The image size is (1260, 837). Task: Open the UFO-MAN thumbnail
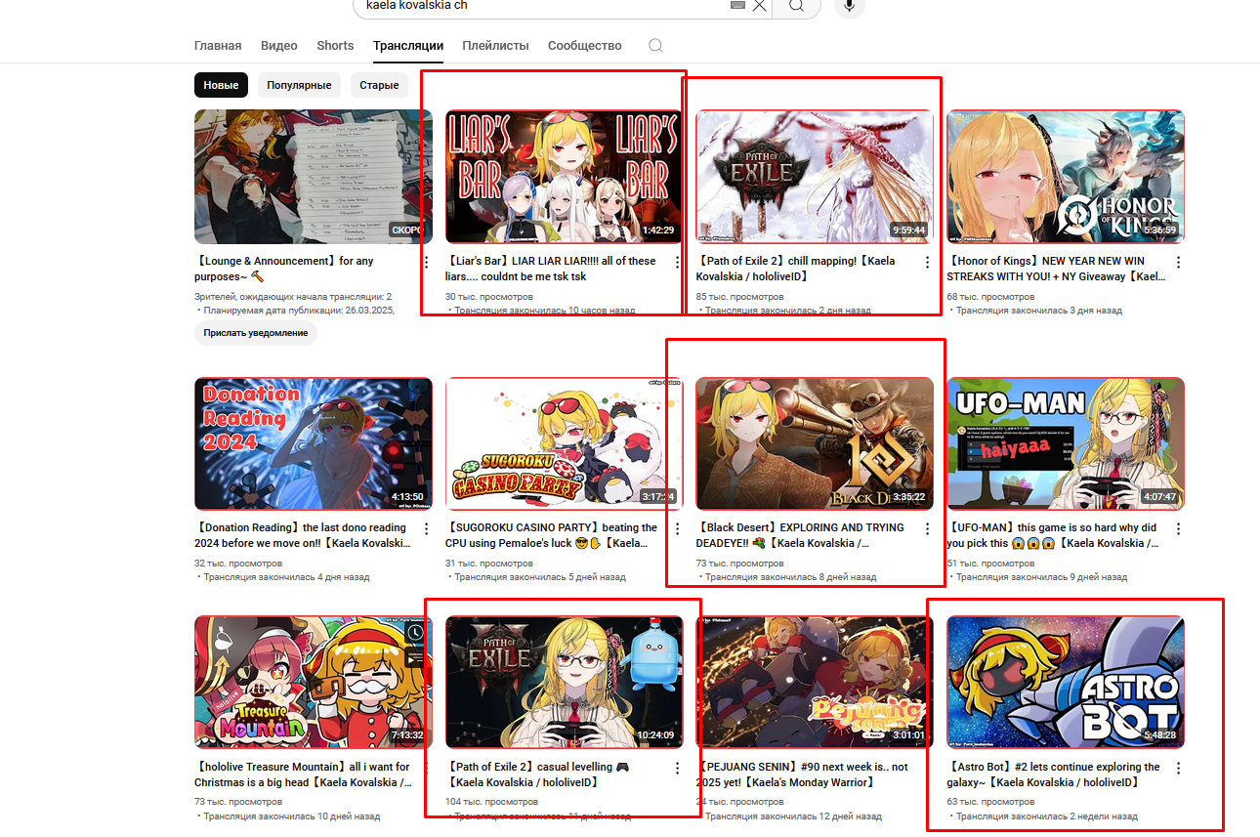(x=1066, y=444)
